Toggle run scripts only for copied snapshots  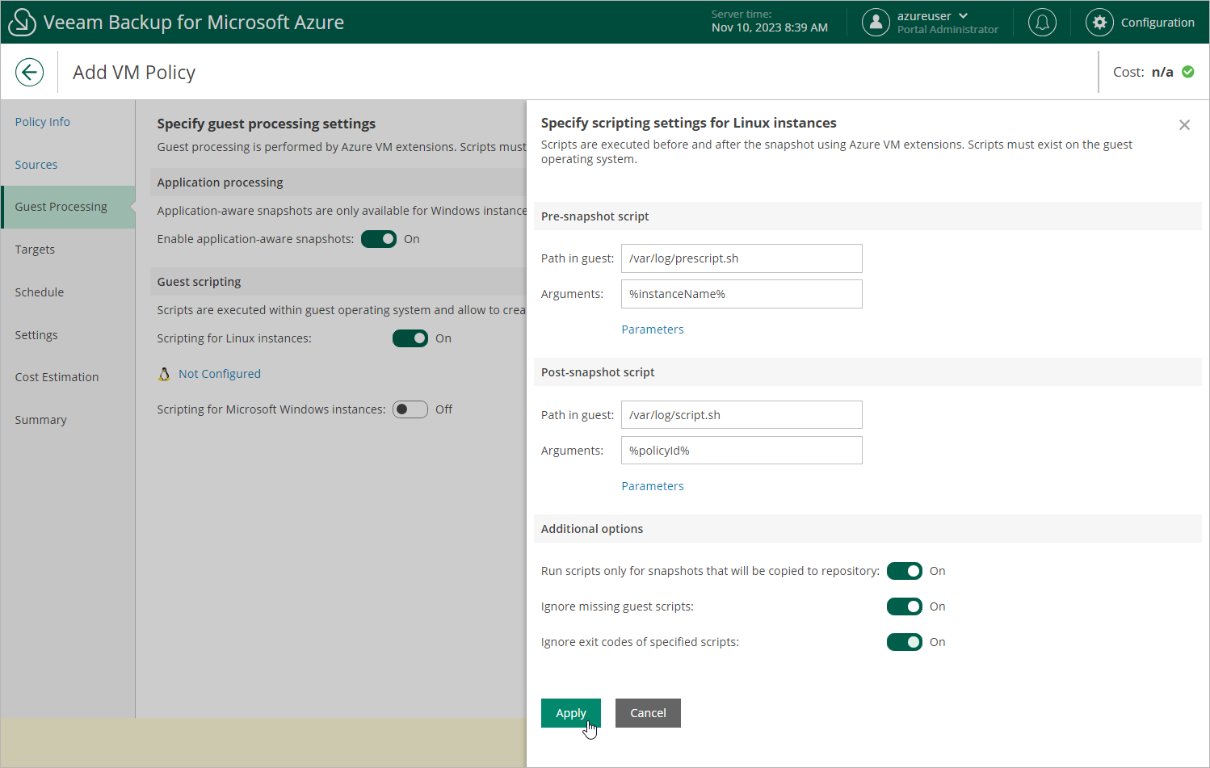905,571
